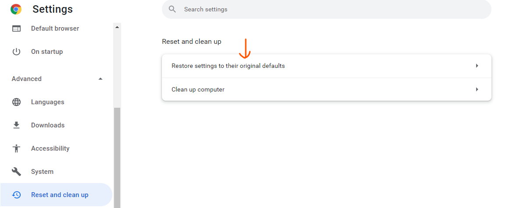Click the Default browser window icon
The height and width of the screenshot is (208, 509).
point(16,28)
